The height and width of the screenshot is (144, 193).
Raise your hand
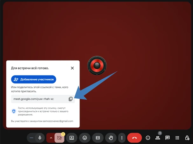(111, 138)
